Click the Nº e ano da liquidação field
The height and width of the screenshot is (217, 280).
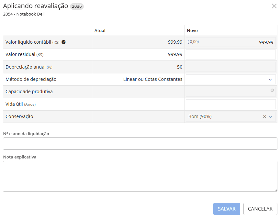(x=140, y=144)
